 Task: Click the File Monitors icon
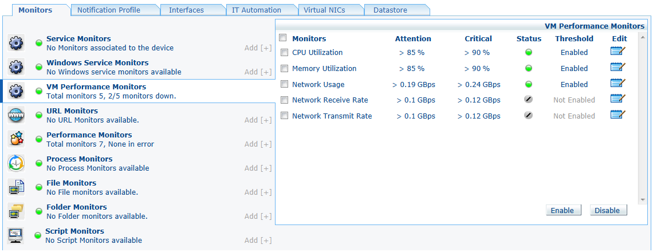click(16, 187)
